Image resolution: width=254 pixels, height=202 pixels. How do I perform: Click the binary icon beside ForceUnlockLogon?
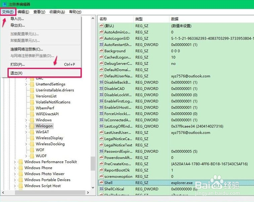pos(101,114)
